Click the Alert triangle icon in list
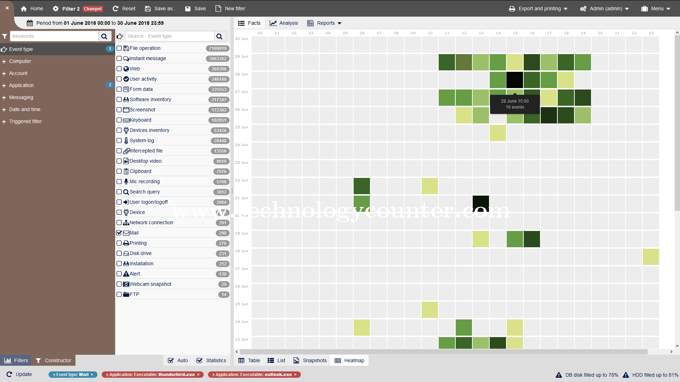Screen dimensions: 680x382 point(126,274)
